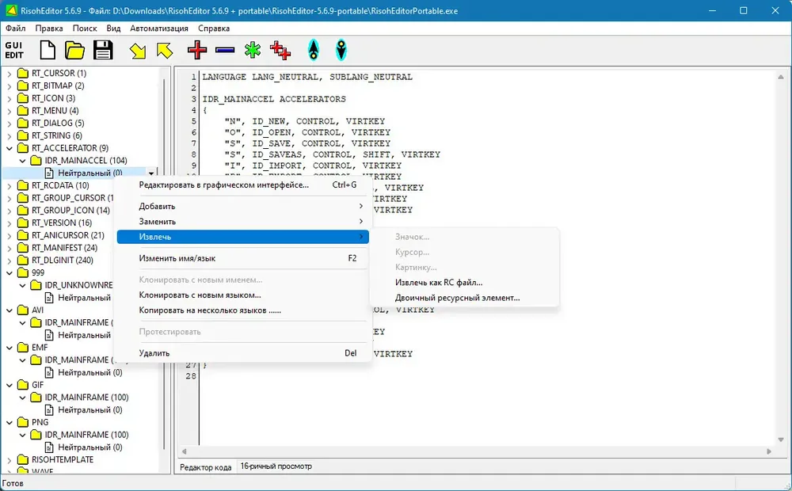Expand the RT_DIALOG (5) folder
Image resolution: width=792 pixels, height=491 pixels.
pos(9,124)
